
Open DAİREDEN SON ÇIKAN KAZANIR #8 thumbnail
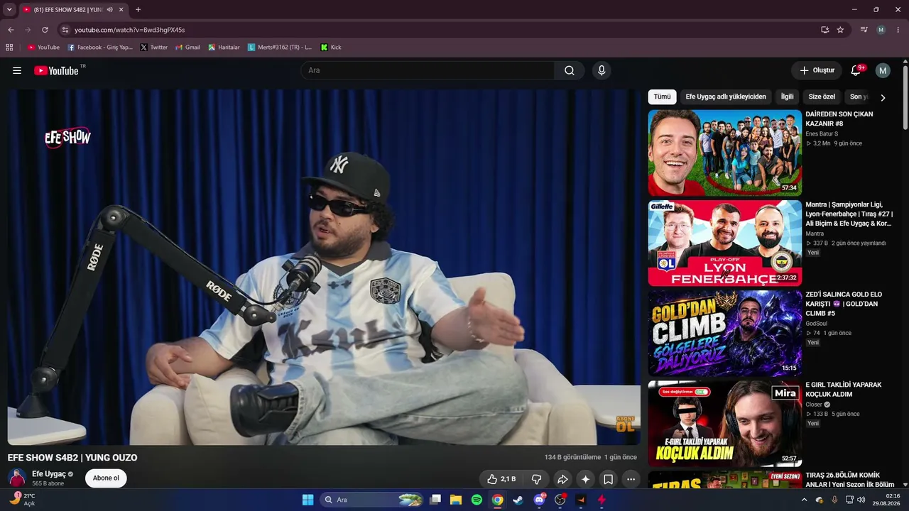tap(725, 153)
